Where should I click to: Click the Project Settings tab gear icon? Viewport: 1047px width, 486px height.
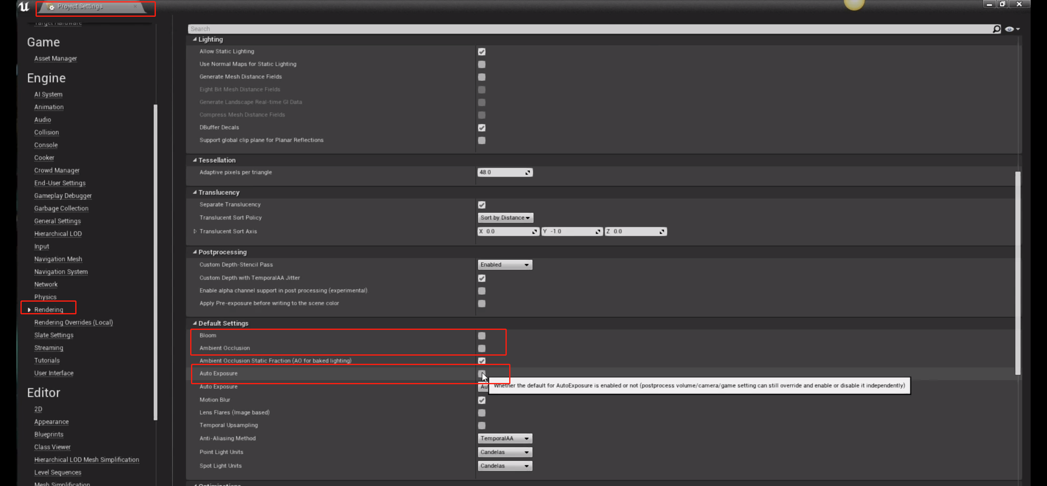coord(52,7)
